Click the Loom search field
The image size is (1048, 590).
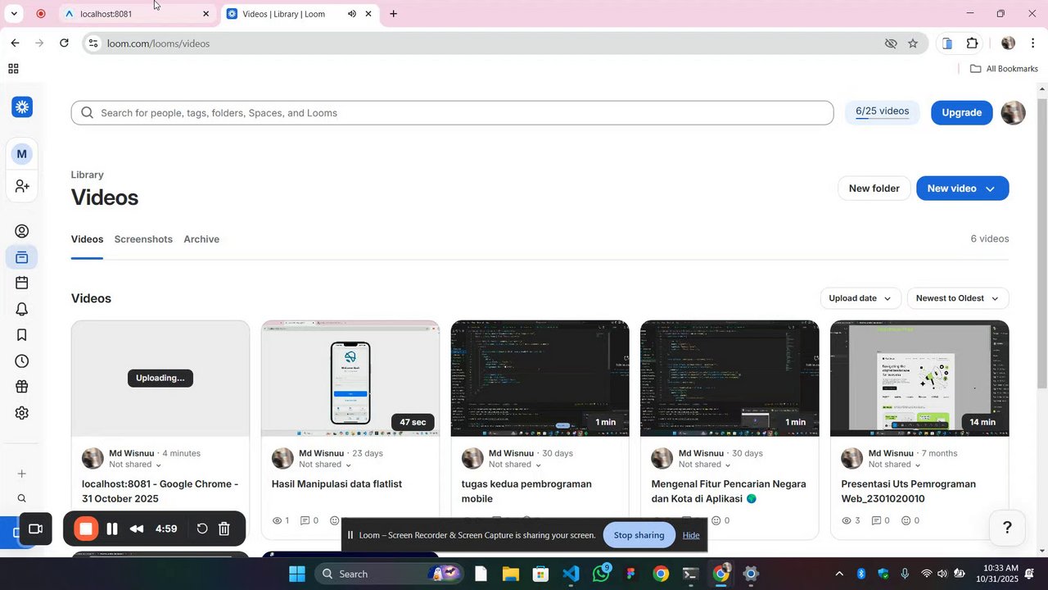452,113
